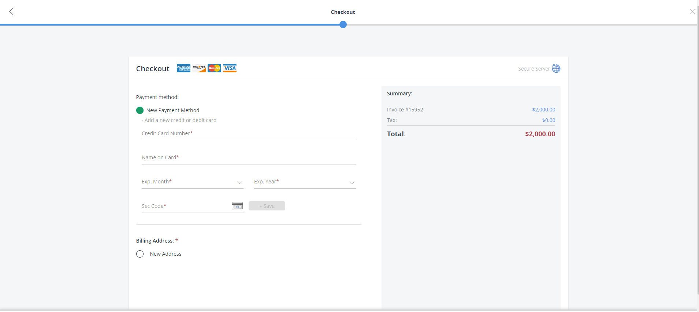Viewport: 699px width, 312px height.
Task: Select New Payment Method radio button
Action: coord(140,110)
